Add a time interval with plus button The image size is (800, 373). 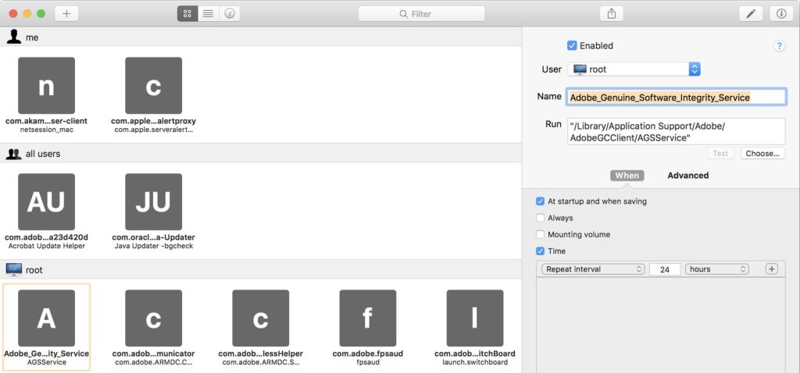(772, 269)
